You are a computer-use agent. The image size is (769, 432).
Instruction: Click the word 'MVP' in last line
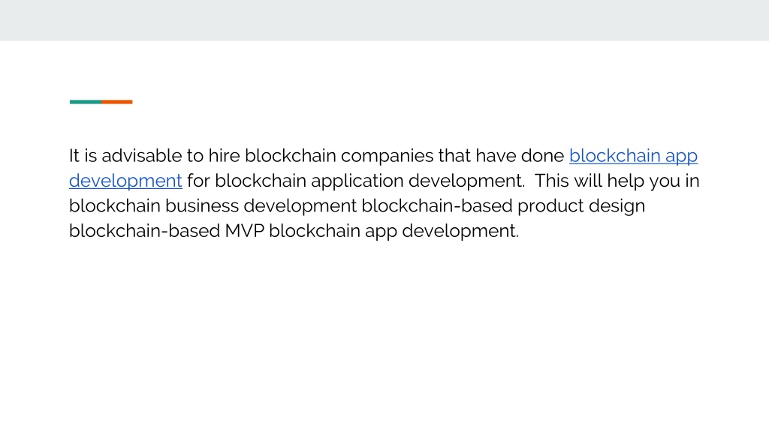coord(244,231)
